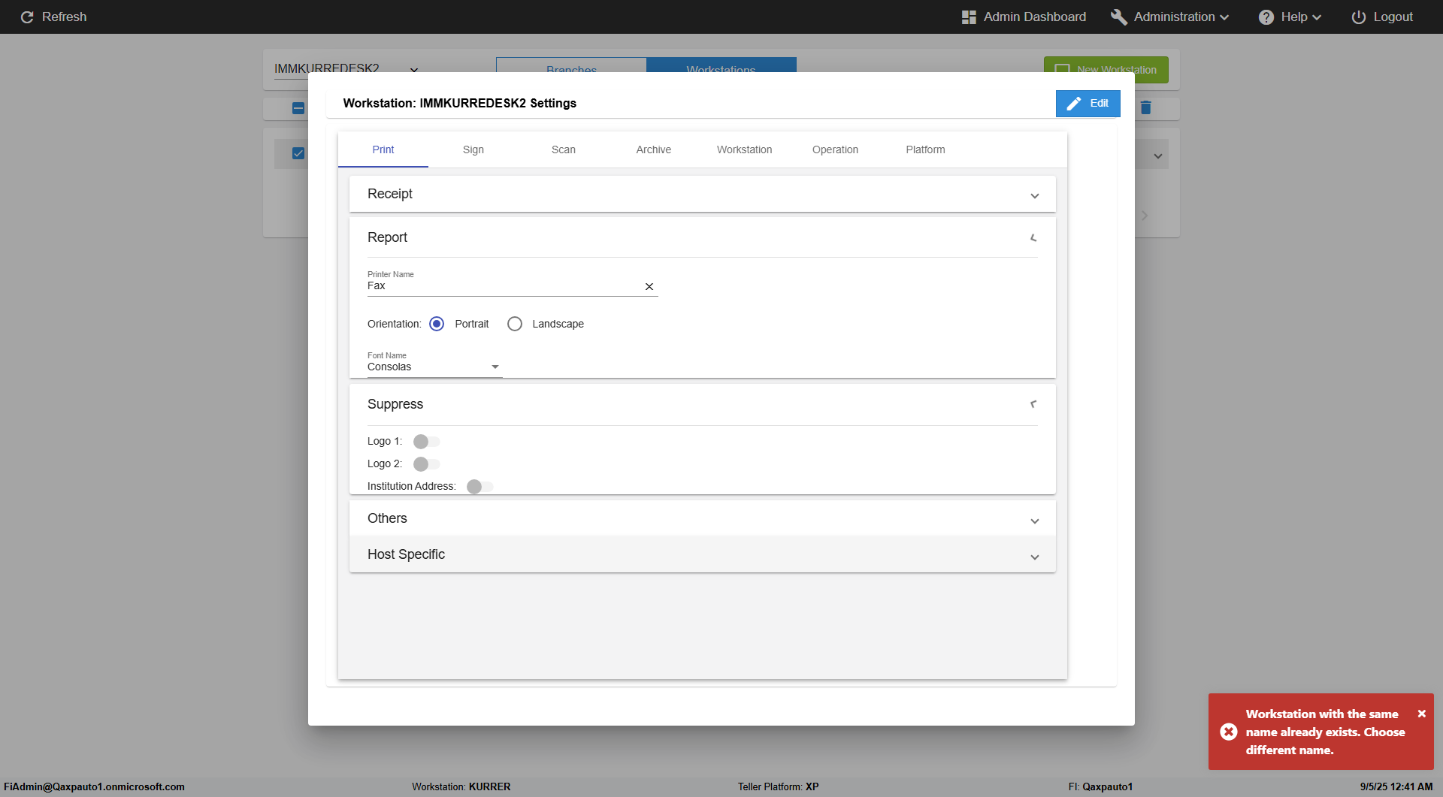Dismiss the red error notification

tap(1421, 714)
